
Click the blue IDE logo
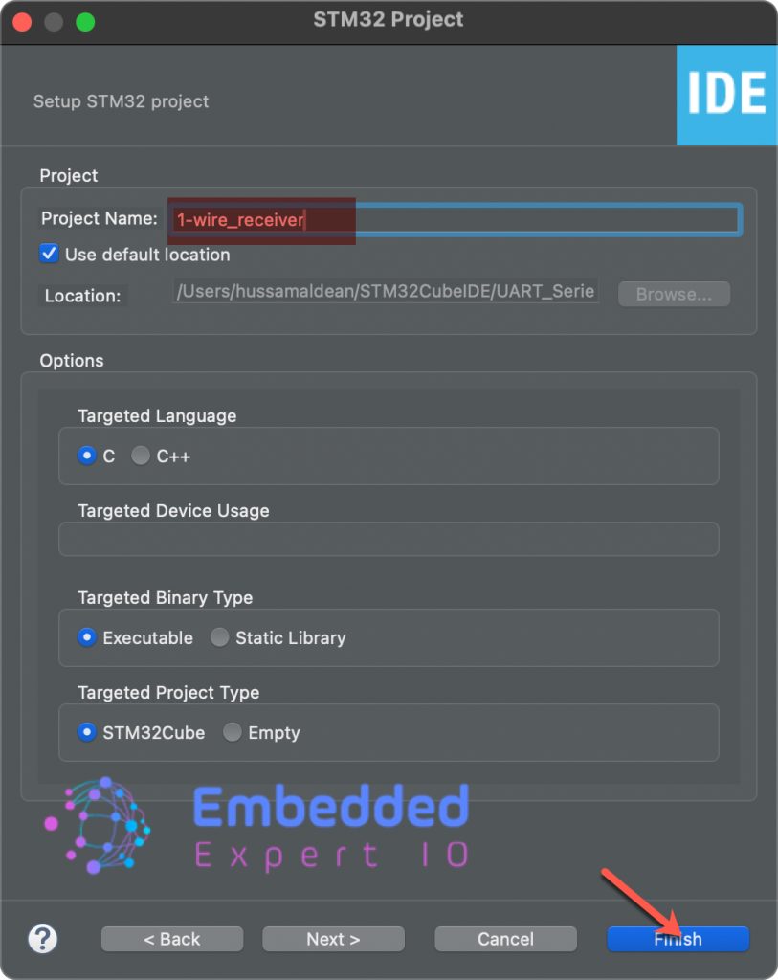pos(726,94)
